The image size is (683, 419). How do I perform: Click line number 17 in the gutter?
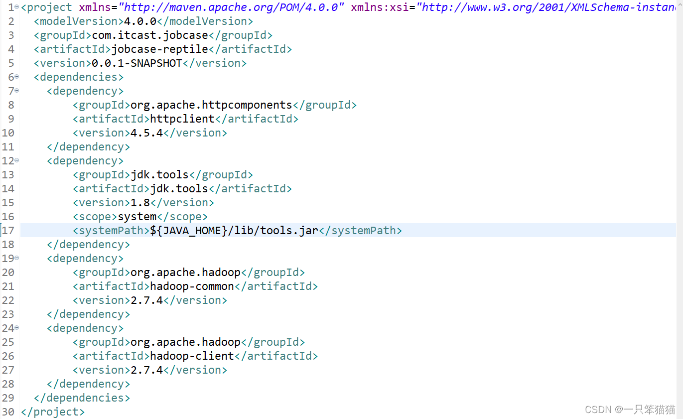click(x=8, y=231)
